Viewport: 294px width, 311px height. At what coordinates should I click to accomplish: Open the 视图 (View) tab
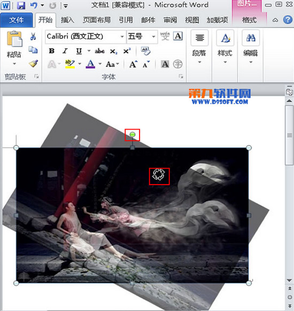pos(192,20)
